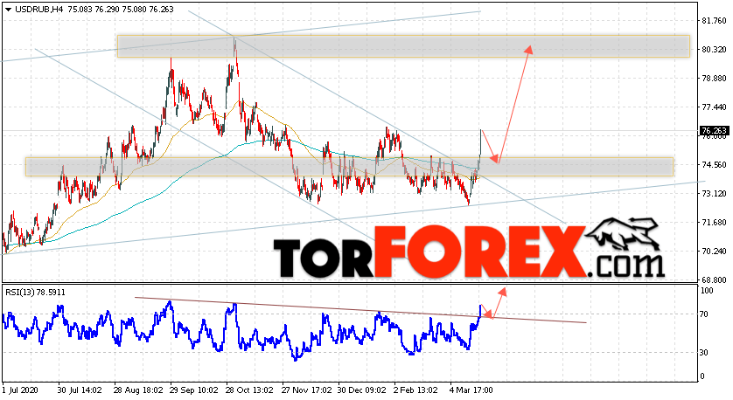Viewport: 733px width, 400px height.
Task: Click the 30 Dec 09:02 date label
Action: coord(361,390)
